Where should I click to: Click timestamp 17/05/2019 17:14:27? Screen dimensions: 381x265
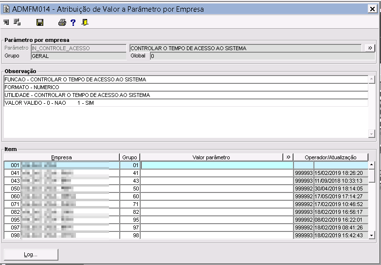coord(341,196)
